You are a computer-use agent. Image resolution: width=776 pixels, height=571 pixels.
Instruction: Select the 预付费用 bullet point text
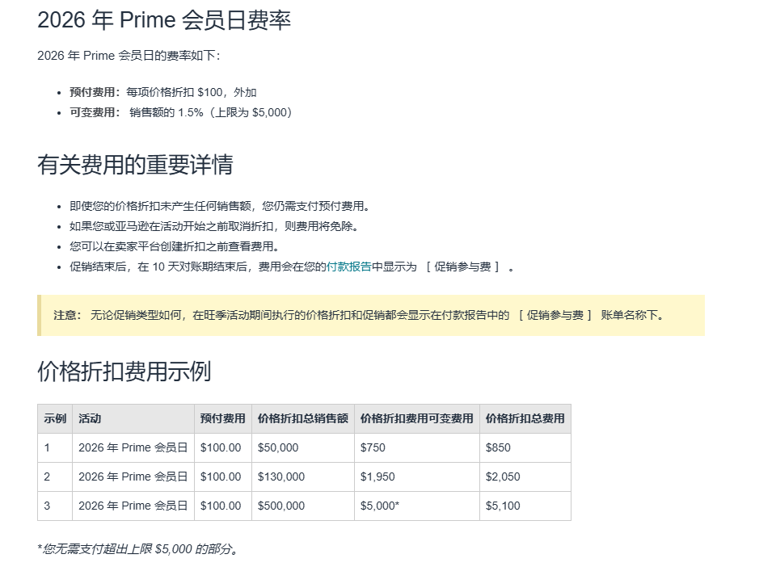pyautogui.click(x=162, y=92)
